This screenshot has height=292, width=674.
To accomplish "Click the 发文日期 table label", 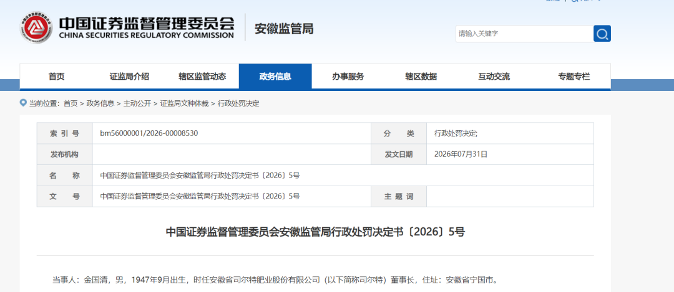I will click(399, 154).
